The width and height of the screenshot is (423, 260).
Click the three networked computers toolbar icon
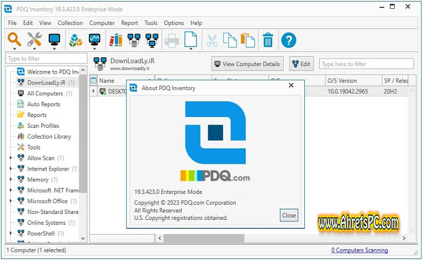(152, 41)
